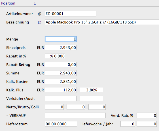Click the 'Verkäufer/Ausf.' label

[x=20, y=99]
